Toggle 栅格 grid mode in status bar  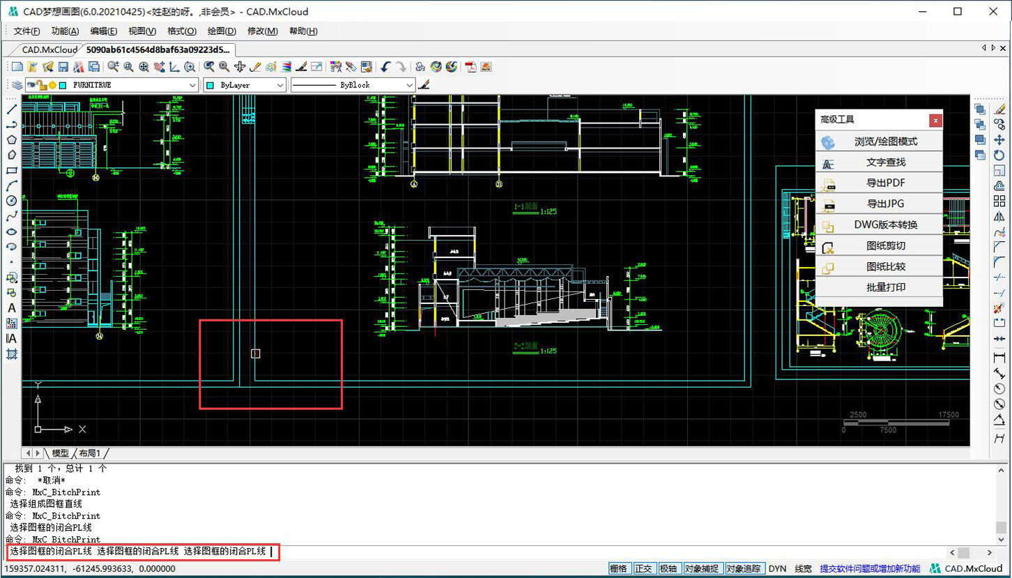(x=619, y=569)
